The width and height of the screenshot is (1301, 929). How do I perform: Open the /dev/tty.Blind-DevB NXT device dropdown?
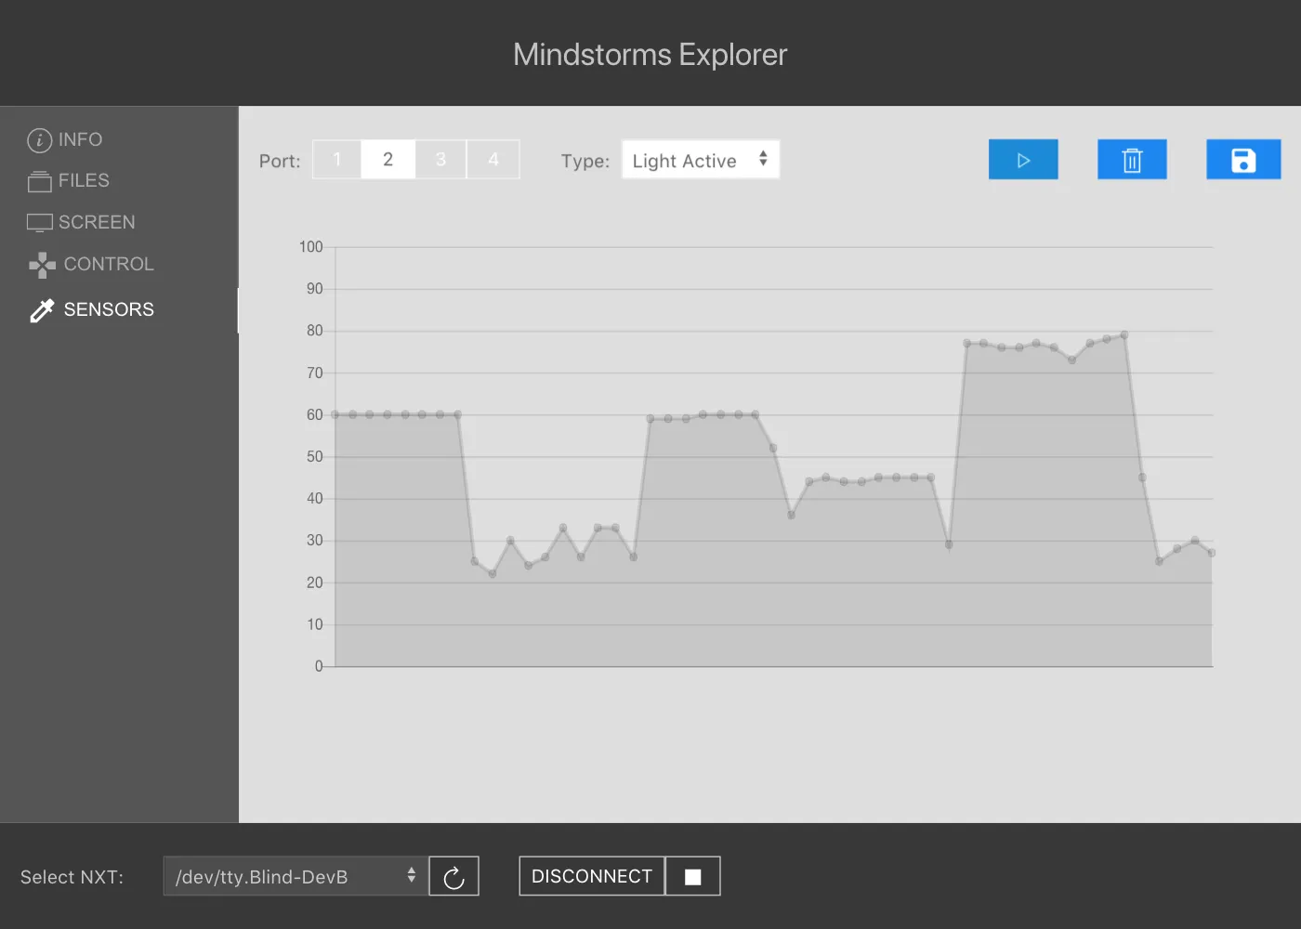[x=296, y=876]
